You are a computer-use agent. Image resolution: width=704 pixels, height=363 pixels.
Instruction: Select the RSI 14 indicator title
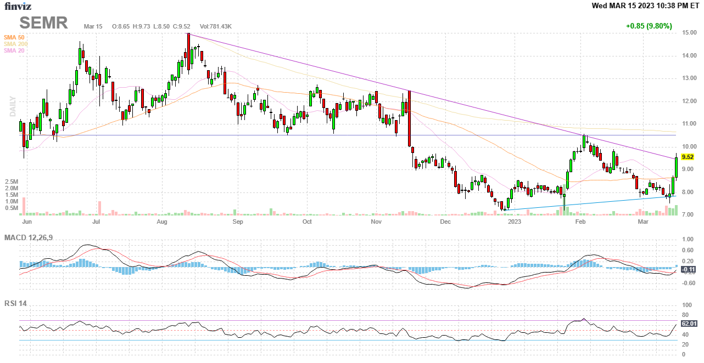point(15,303)
